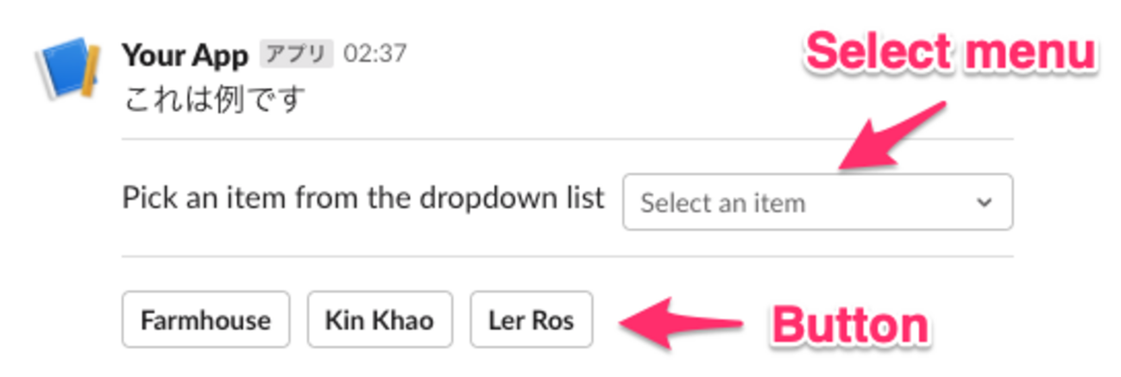Click the pink Select menu annotation label
This screenshot has width=1121, height=377.
pos(951,53)
